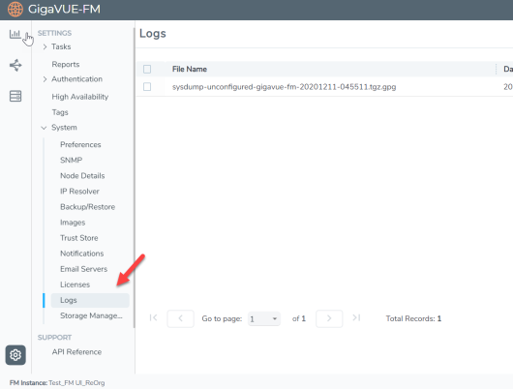Go to last page of logs
Screen dimensions: 513x389
[356, 318]
